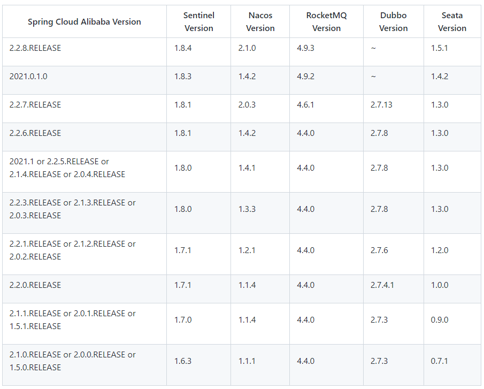Select the '2.2.7.RELEASE' row label
Image resolution: width=484 pixels, height=389 pixels.
[35, 105]
